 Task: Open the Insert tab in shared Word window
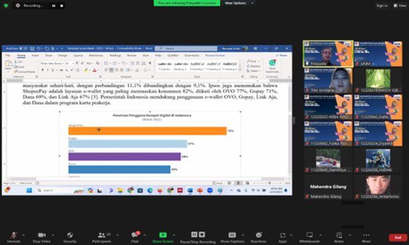pyautogui.click(x=35, y=55)
